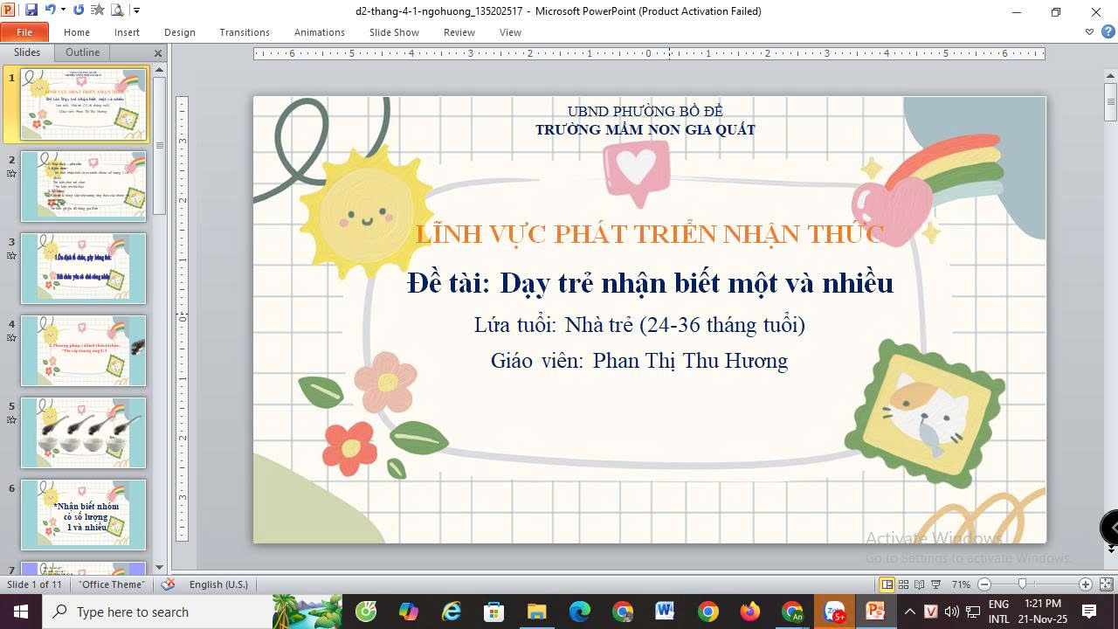Viewport: 1118px width, 629px height.
Task: Click the zoom slider handle
Action: (x=1023, y=584)
